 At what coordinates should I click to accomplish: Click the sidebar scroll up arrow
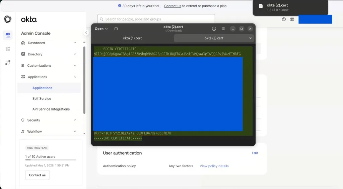[x=84, y=42]
